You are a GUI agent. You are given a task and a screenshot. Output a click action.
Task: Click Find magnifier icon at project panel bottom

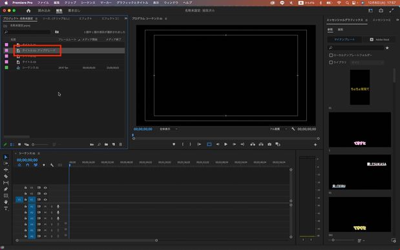tap(99, 145)
